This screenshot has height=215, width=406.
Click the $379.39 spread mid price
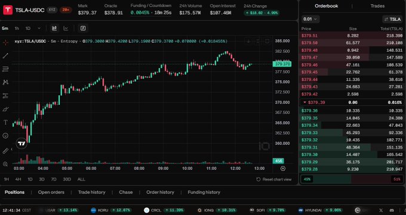point(316,102)
